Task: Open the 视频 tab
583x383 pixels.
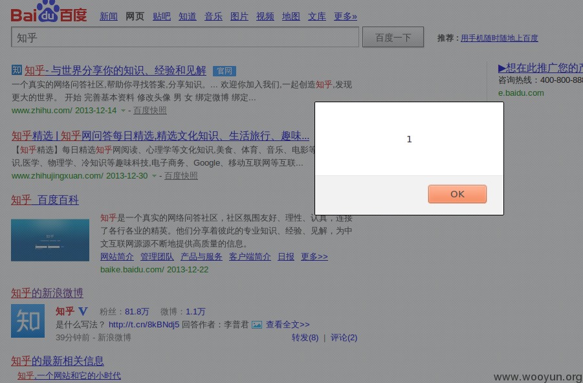Action: (x=265, y=16)
